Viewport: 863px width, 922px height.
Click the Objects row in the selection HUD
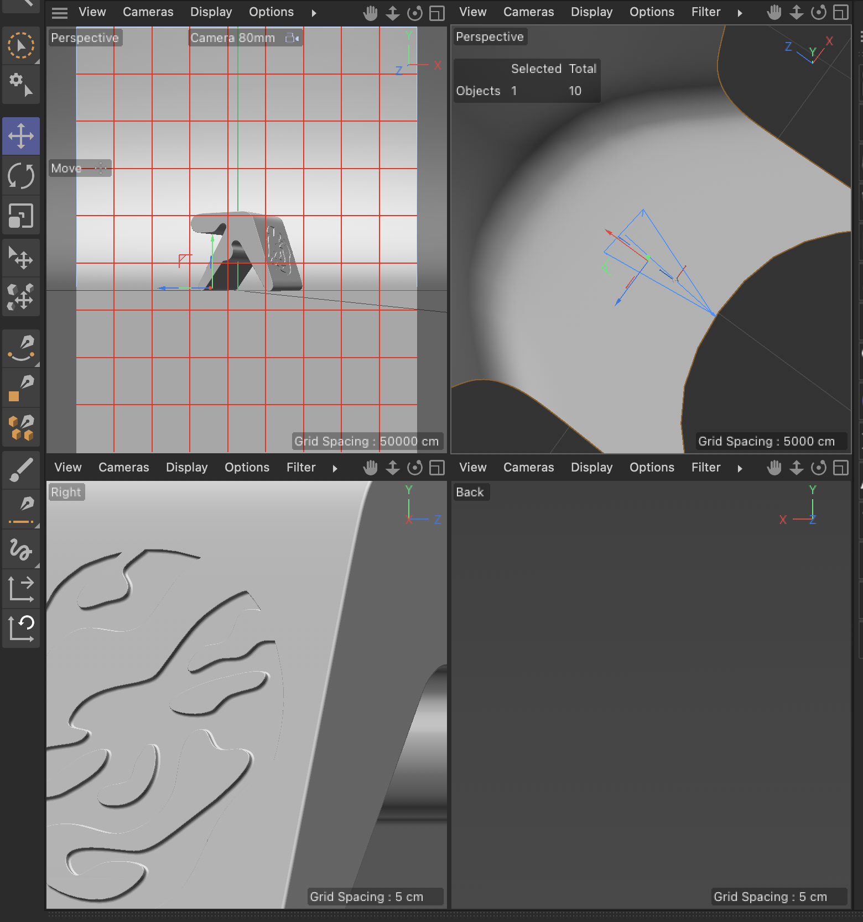[526, 91]
